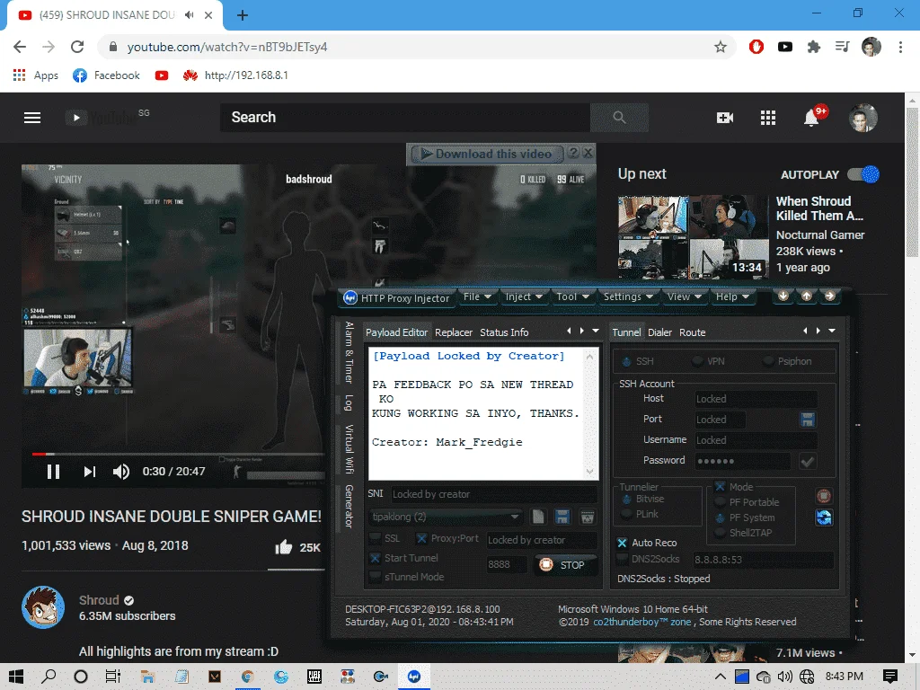
Task: Open the View dropdown menu
Action: pyautogui.click(x=684, y=296)
